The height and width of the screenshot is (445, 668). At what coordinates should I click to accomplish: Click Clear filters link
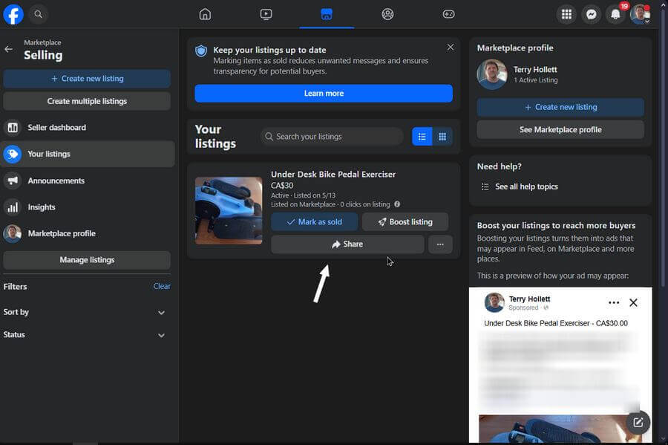(x=162, y=287)
